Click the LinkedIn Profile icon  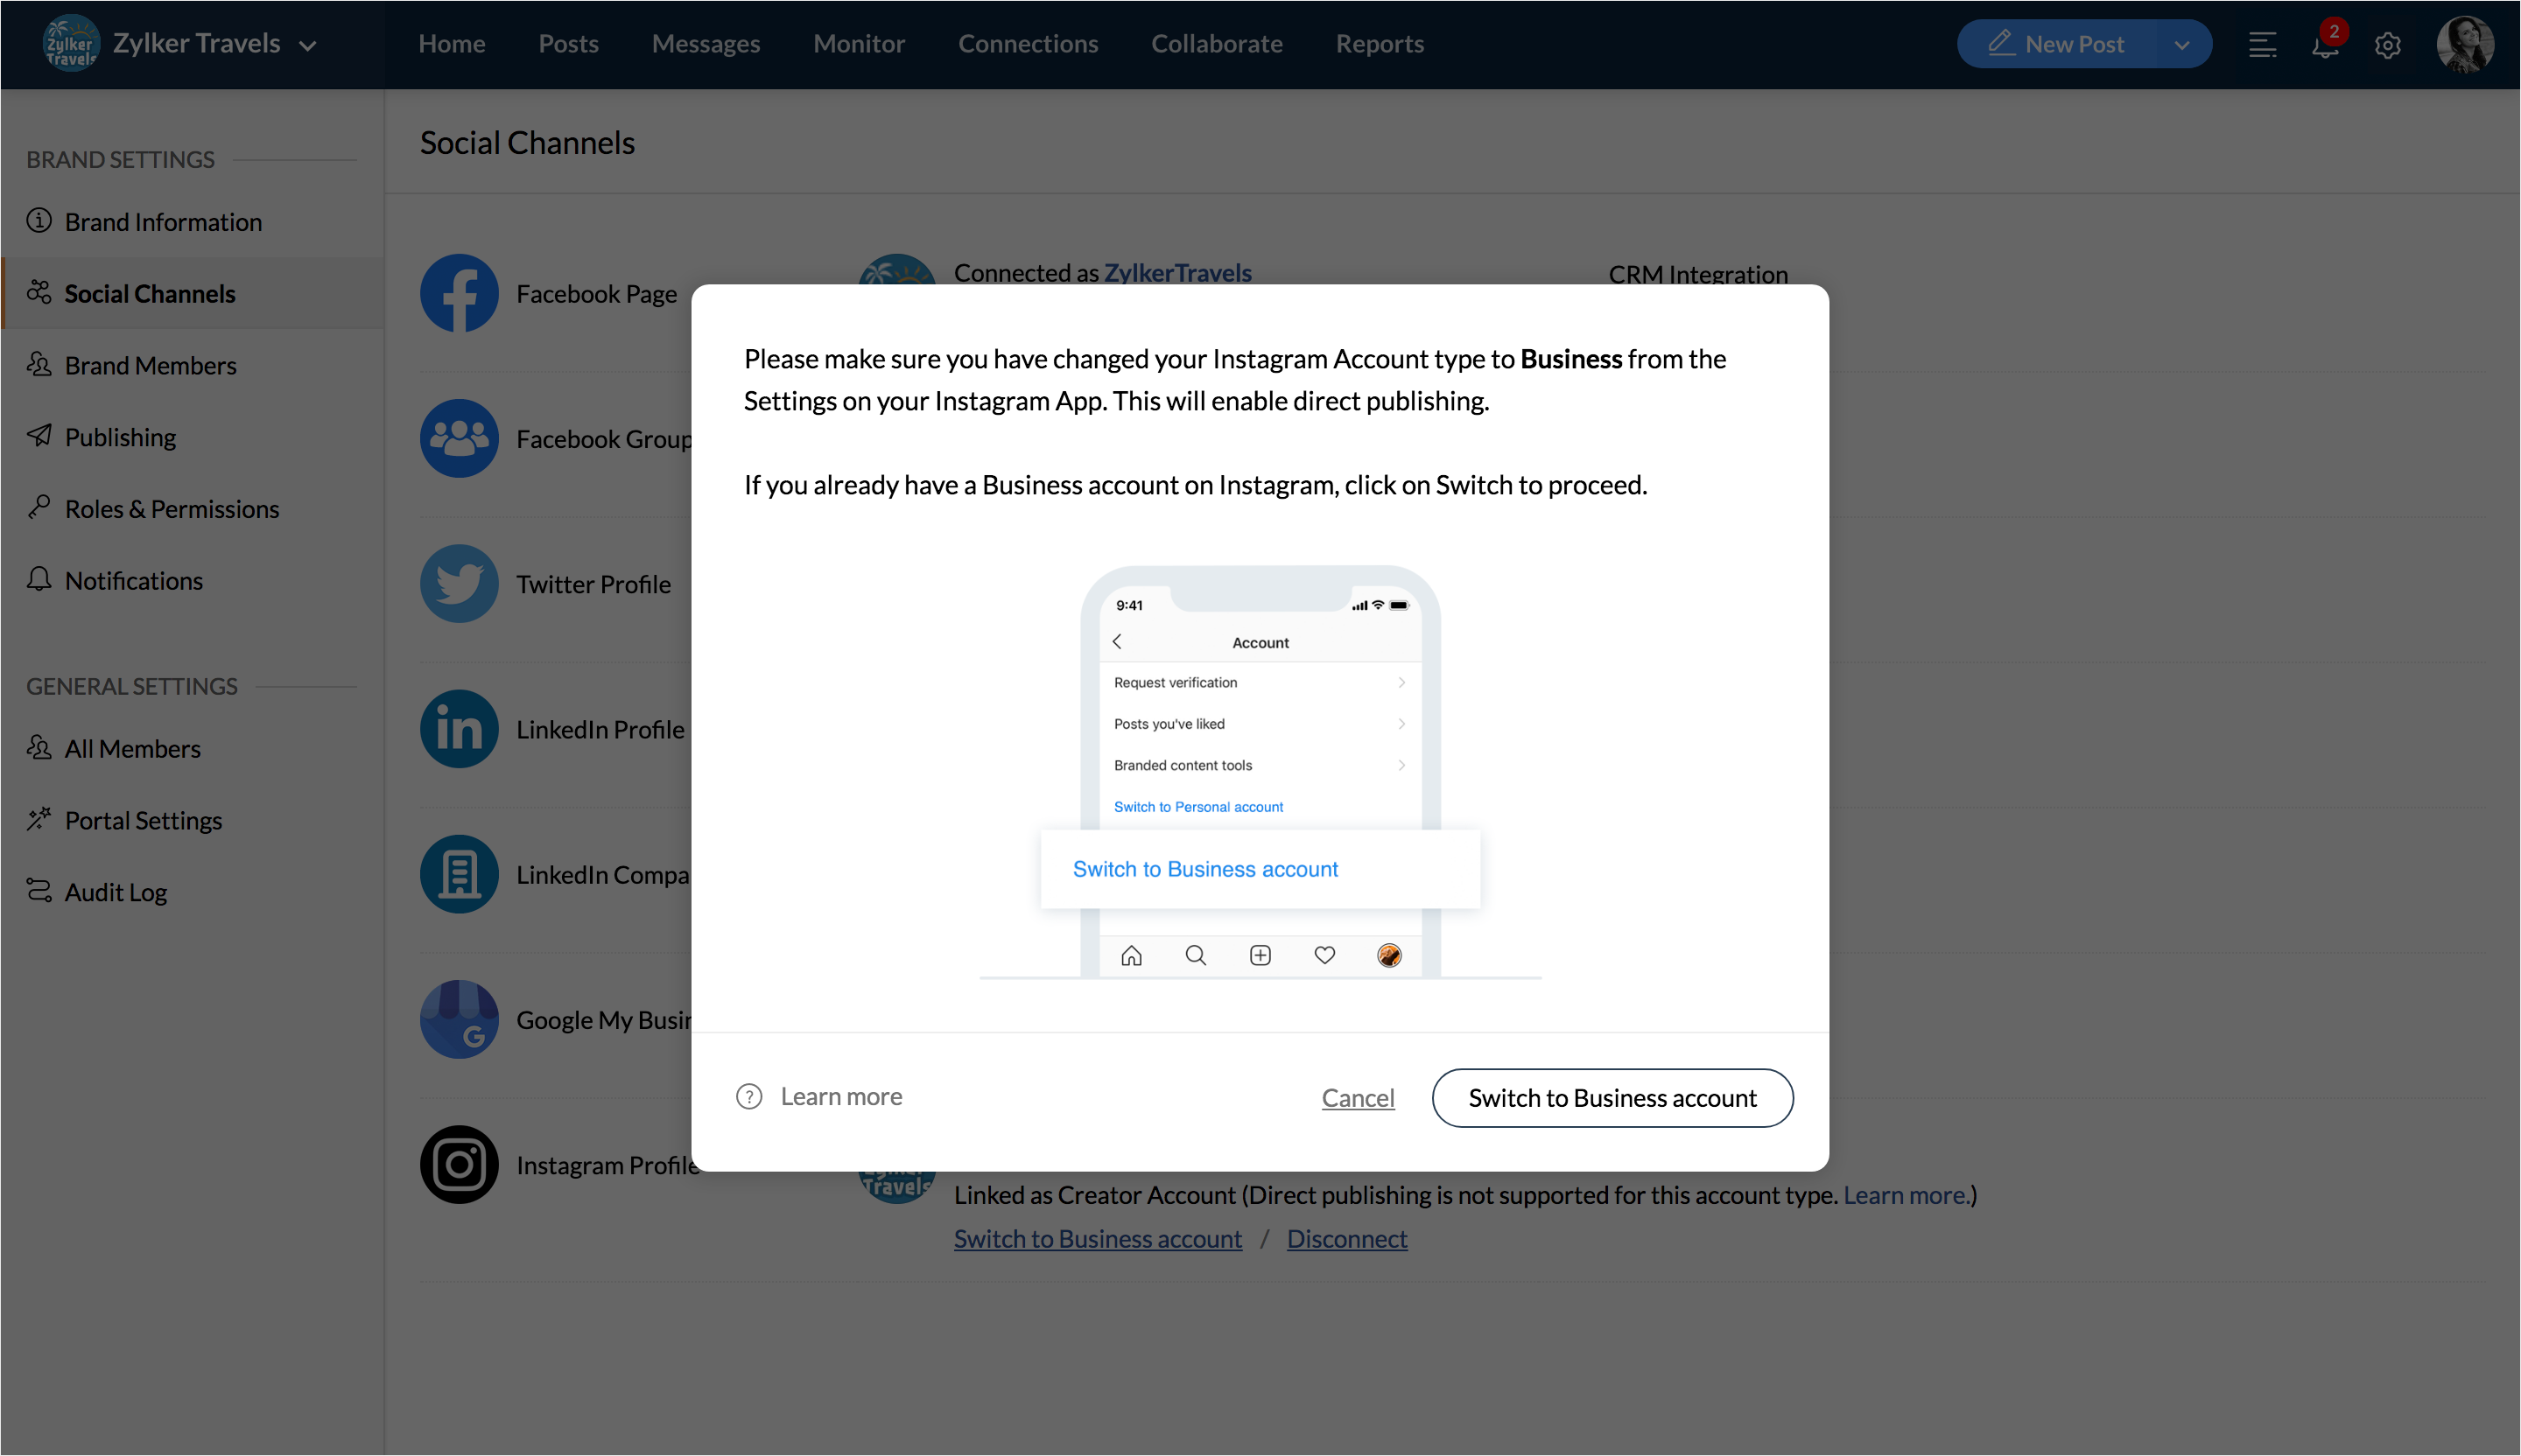(460, 729)
